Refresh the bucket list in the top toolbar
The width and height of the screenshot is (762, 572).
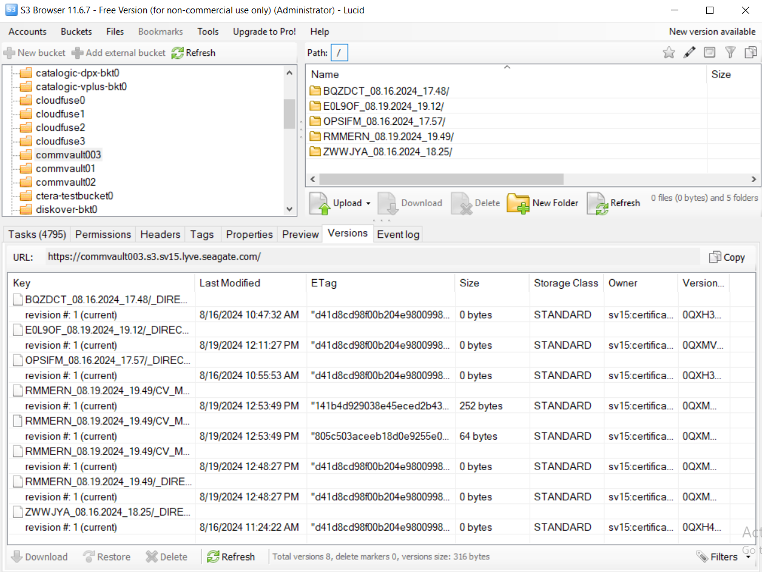pos(193,53)
